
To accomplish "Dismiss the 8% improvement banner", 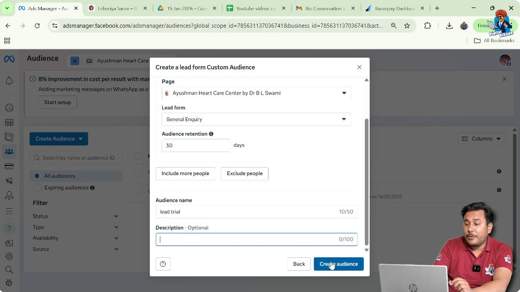I will click(x=504, y=79).
